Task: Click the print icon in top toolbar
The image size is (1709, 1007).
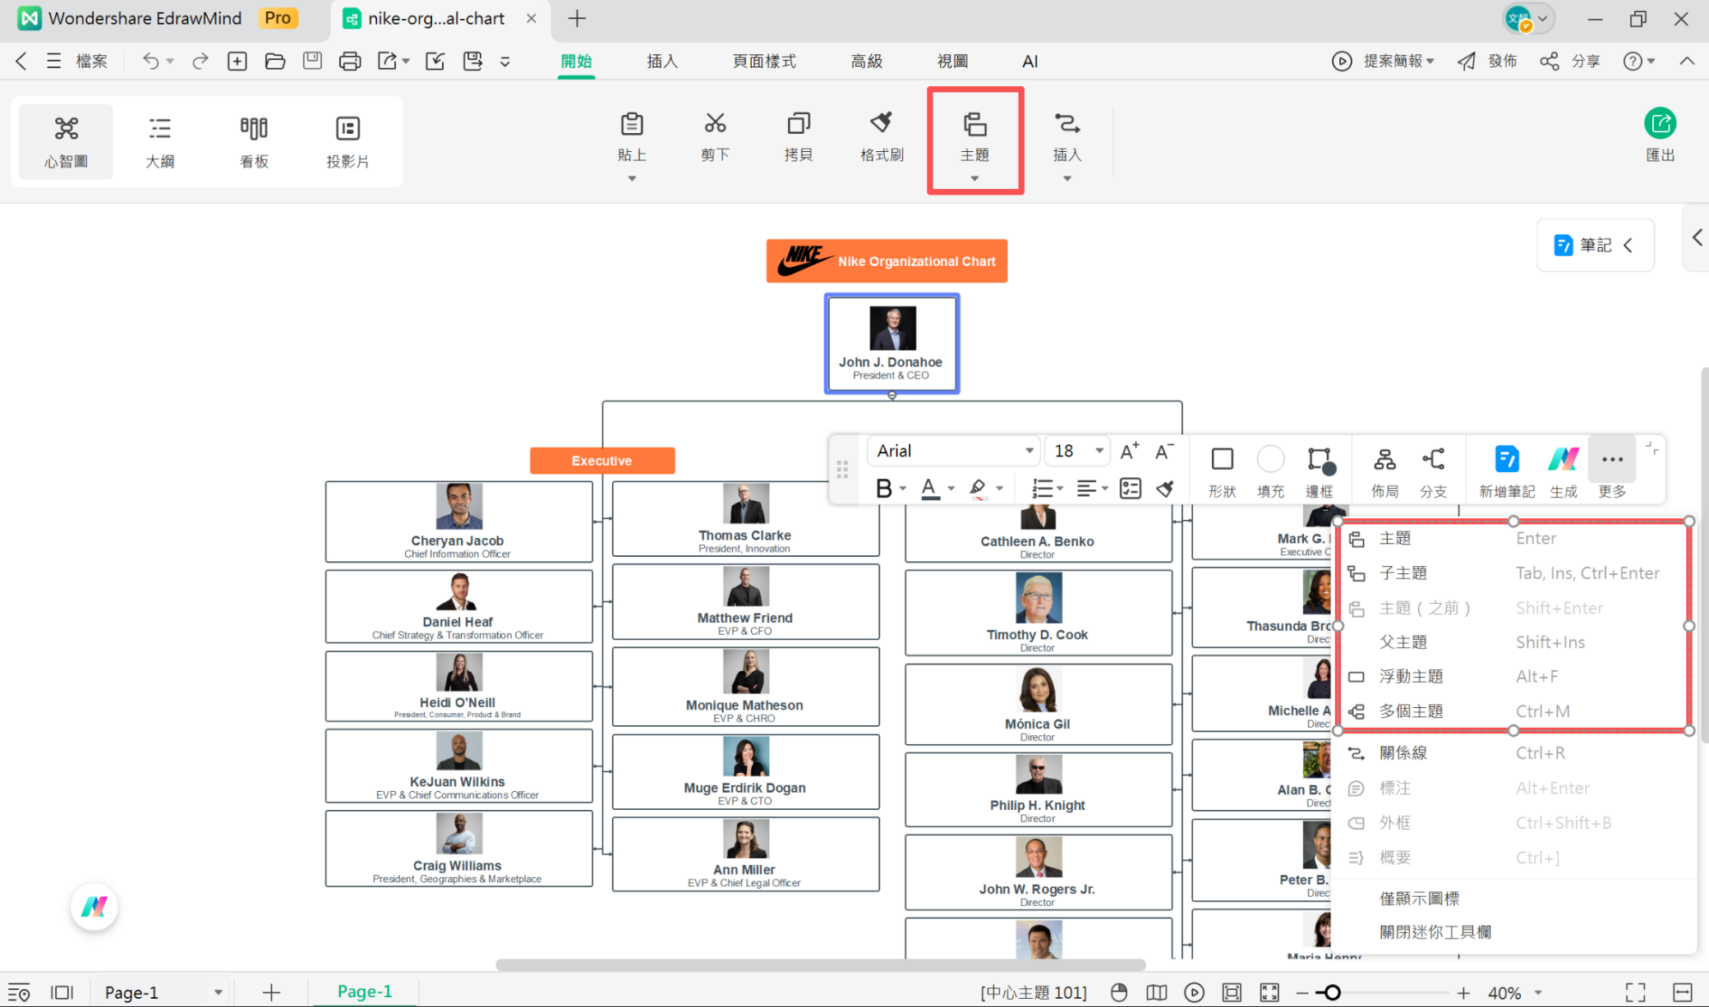Action: [x=349, y=62]
